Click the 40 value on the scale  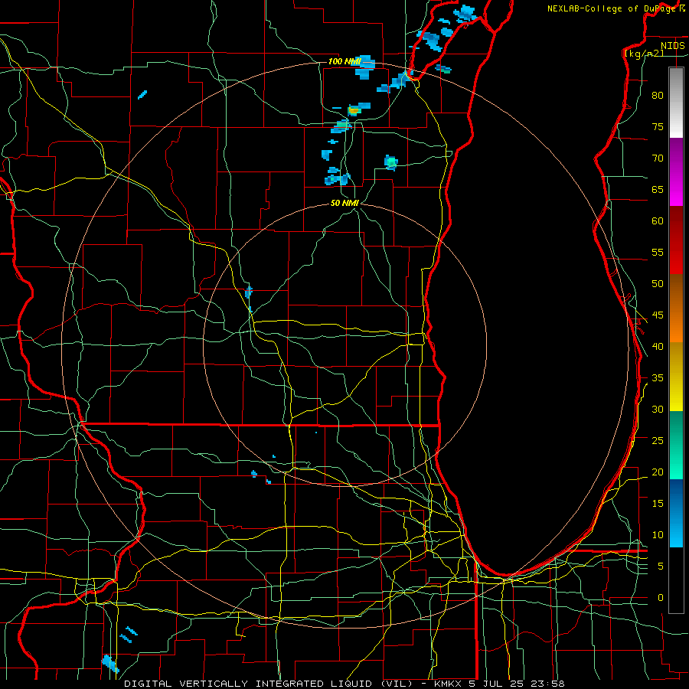click(658, 347)
